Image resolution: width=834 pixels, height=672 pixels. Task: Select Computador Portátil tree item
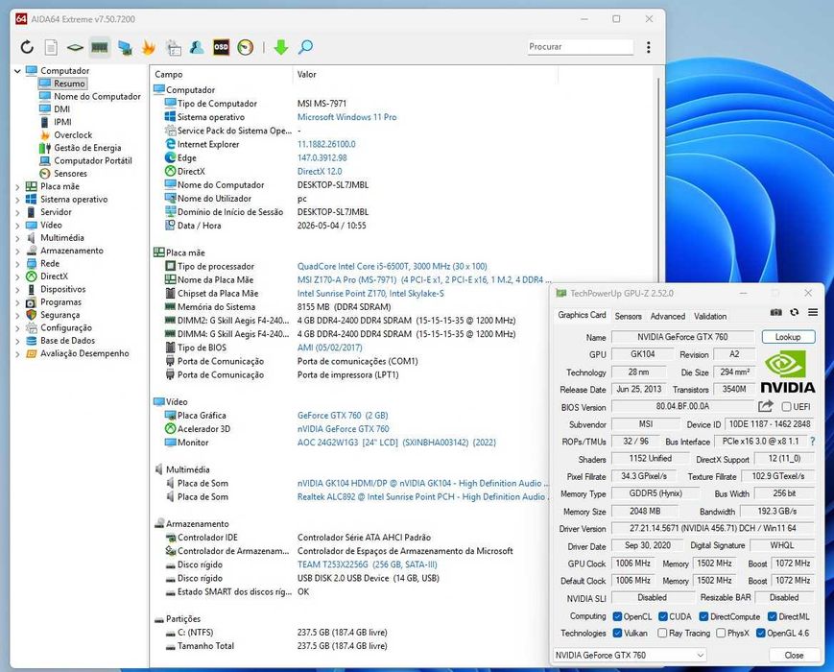[x=92, y=160]
